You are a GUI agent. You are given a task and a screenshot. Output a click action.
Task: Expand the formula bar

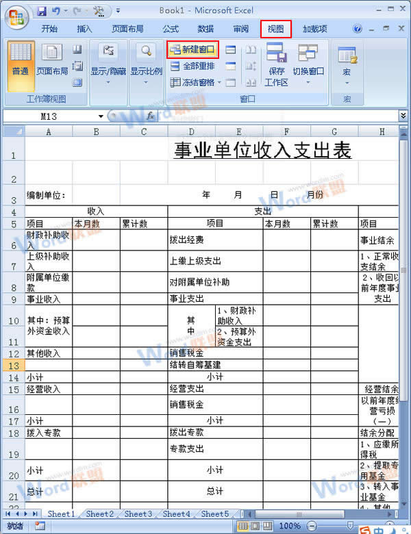coord(403,116)
